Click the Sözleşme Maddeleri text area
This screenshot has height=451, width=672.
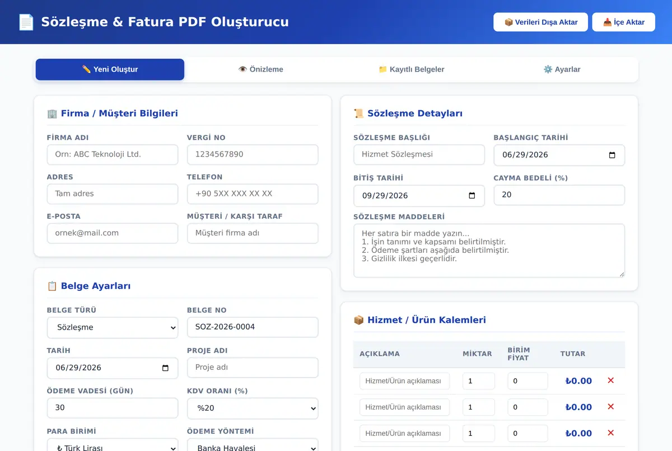click(489, 251)
